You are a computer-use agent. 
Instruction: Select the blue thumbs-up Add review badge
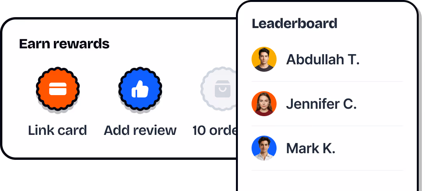click(x=140, y=89)
